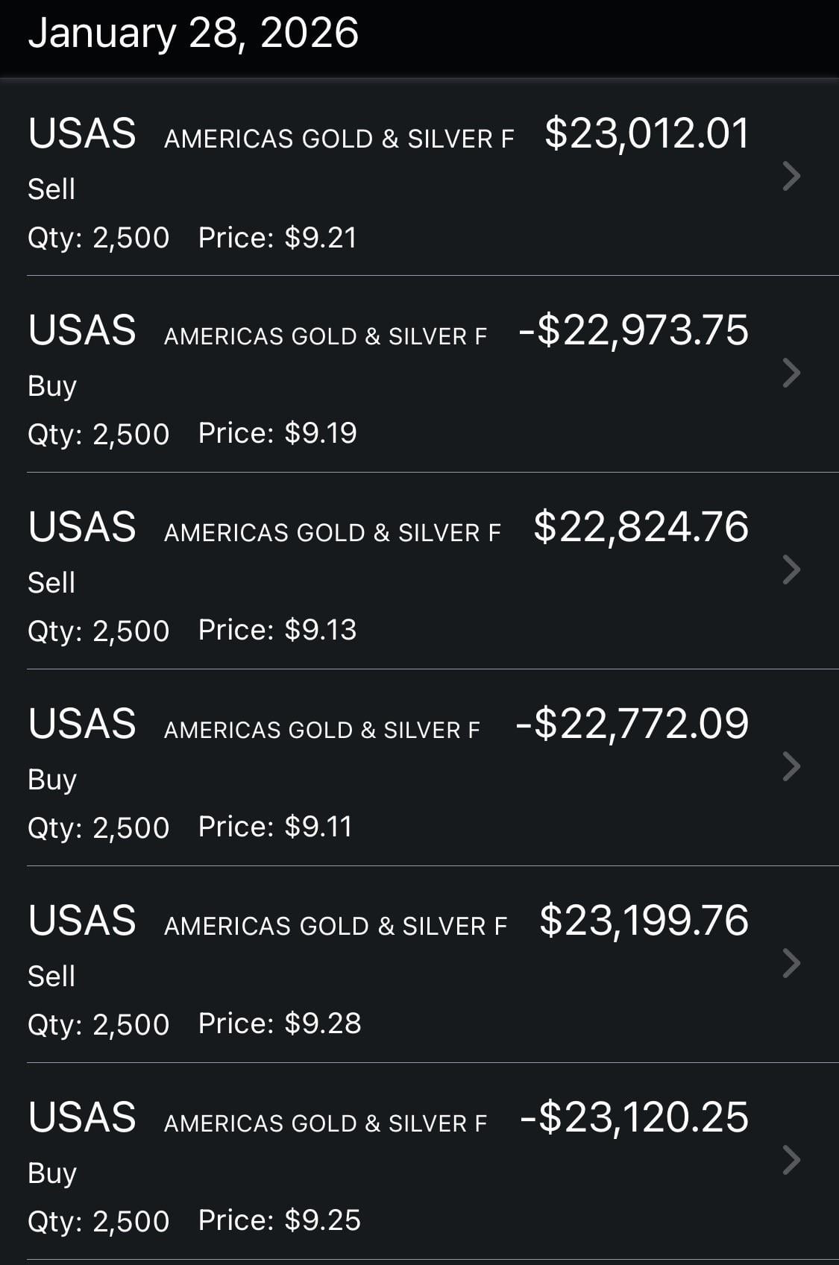Image resolution: width=839 pixels, height=1265 pixels.
Task: Open arrow next to -$22,772.09 buy
Action: (791, 767)
